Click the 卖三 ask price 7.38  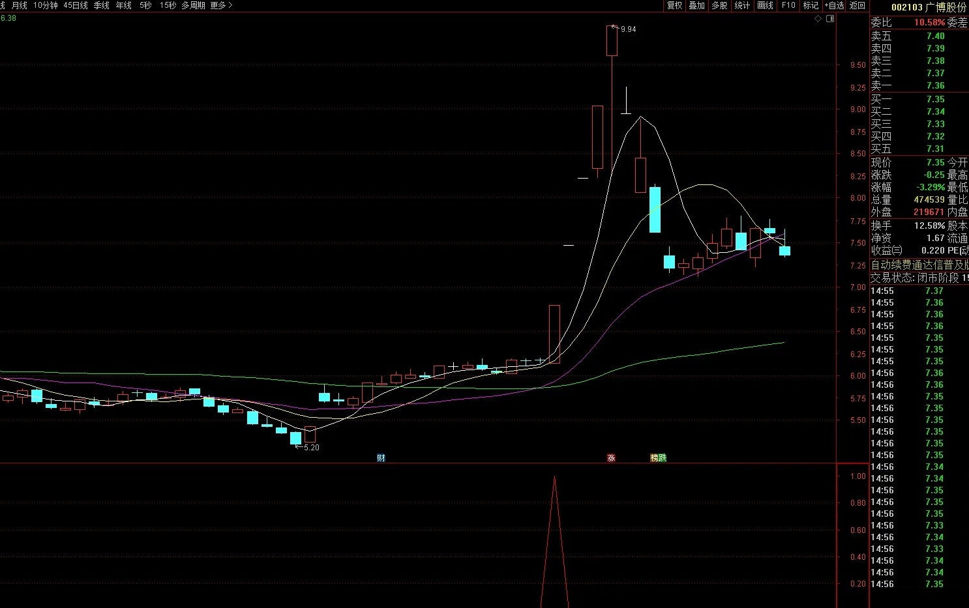[x=935, y=61]
